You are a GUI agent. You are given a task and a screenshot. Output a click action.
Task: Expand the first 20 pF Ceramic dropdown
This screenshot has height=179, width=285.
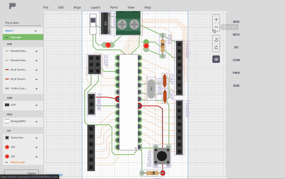click(x=37, y=70)
